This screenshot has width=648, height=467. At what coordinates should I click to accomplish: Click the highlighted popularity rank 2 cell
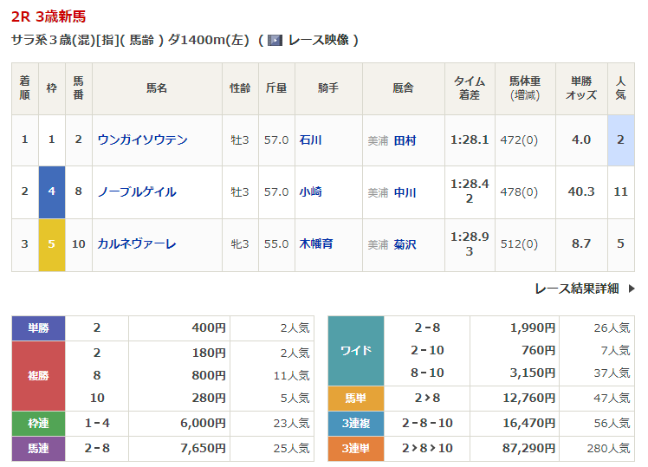[x=620, y=140]
